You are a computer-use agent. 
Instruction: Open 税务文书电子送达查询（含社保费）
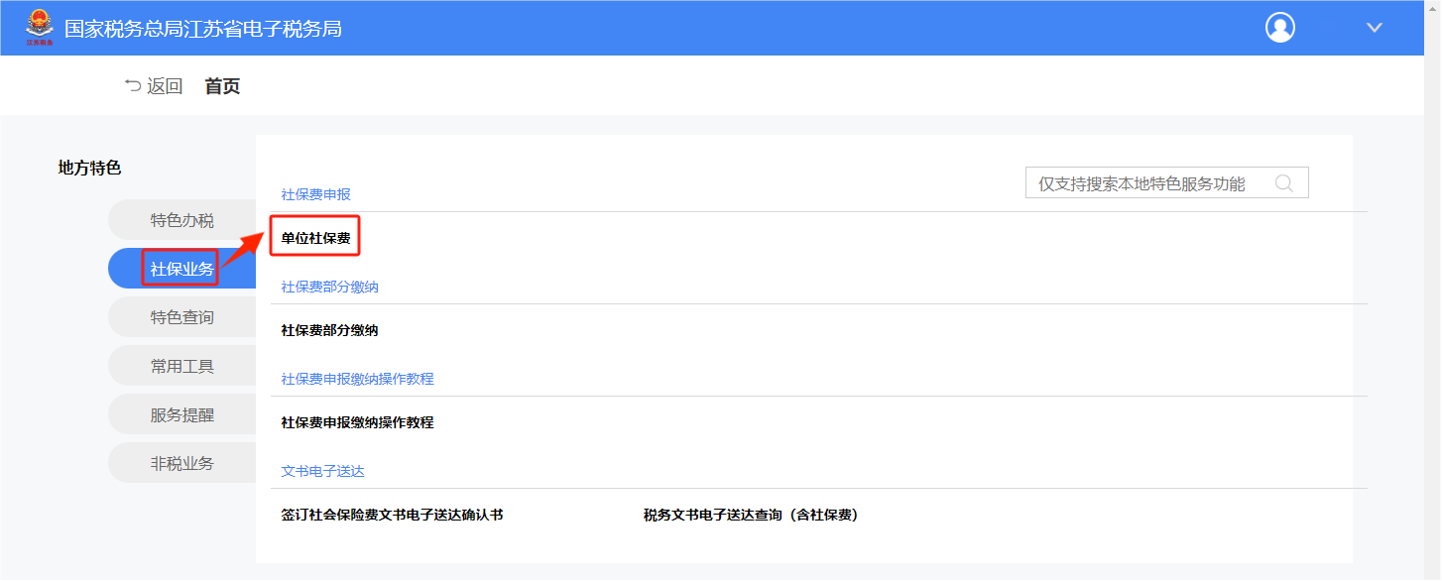(x=750, y=515)
